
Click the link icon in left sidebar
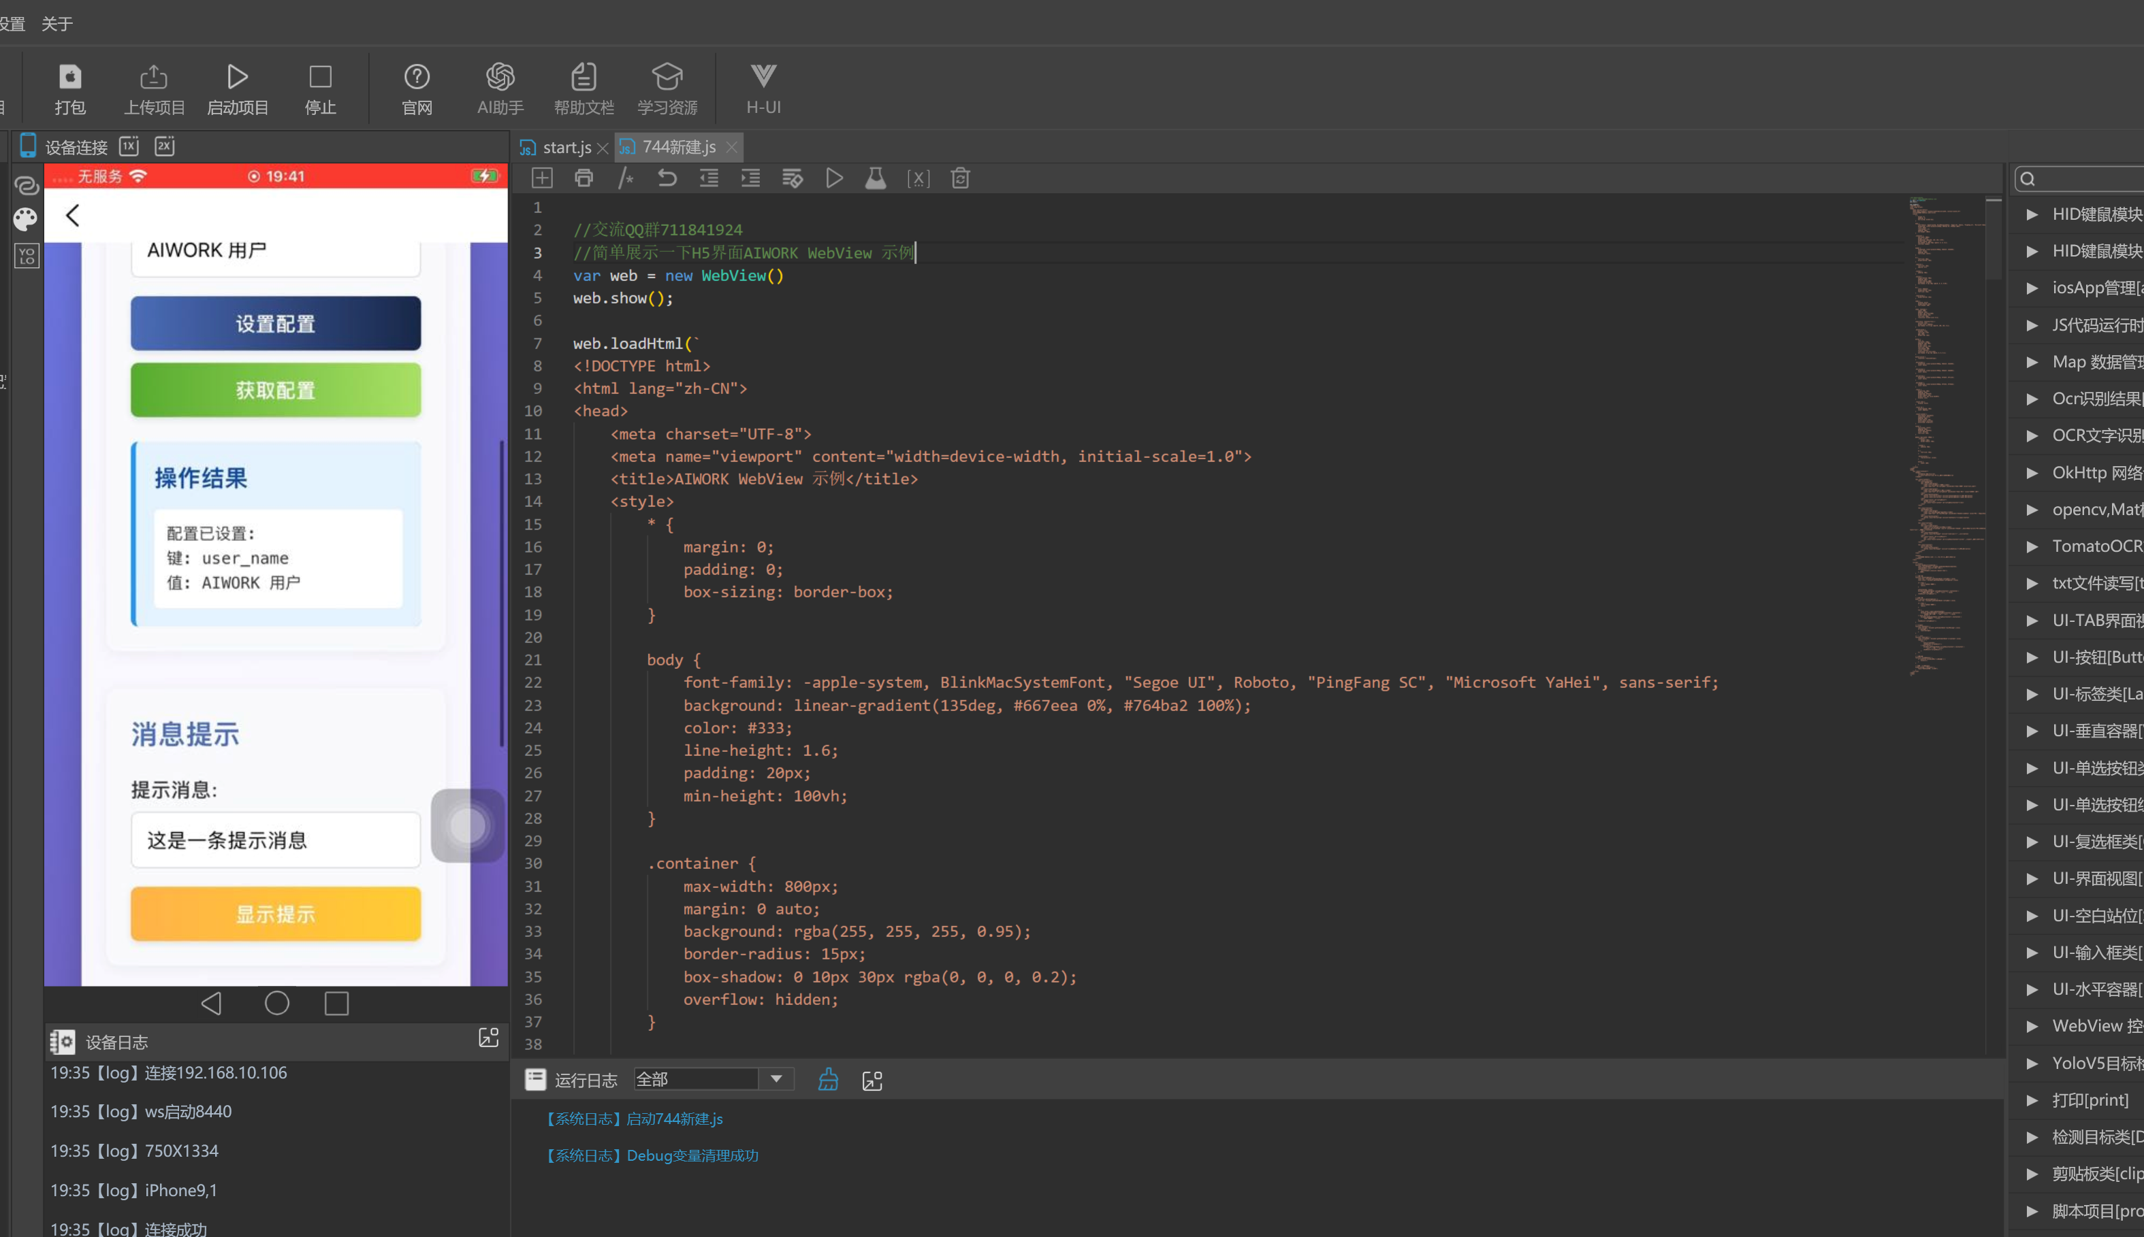27,184
